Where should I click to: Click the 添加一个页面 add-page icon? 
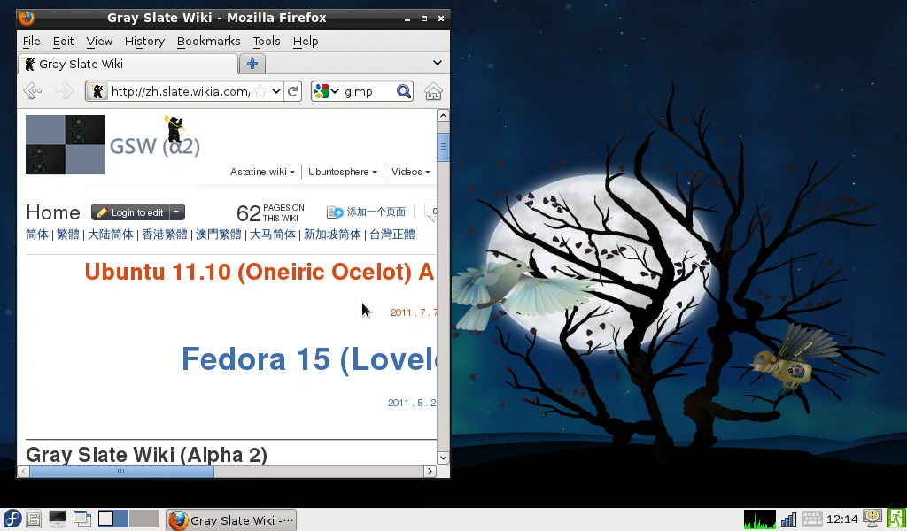336,212
